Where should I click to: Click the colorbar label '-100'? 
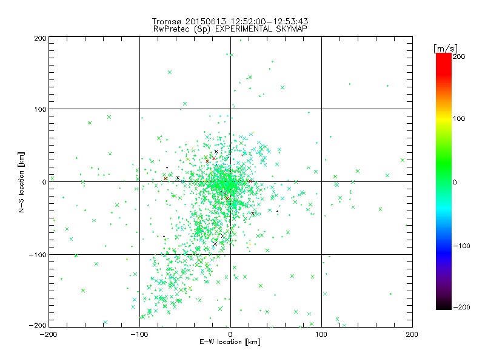461,246
